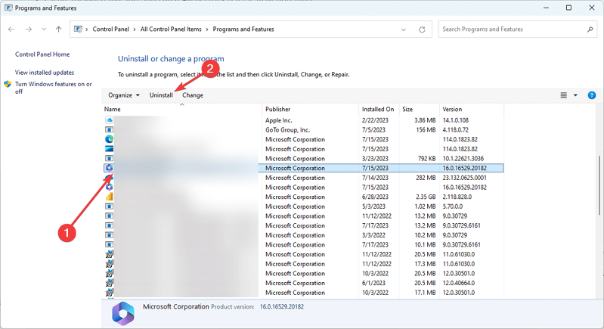Open View installed updates link
The height and width of the screenshot is (329, 604).
point(45,72)
